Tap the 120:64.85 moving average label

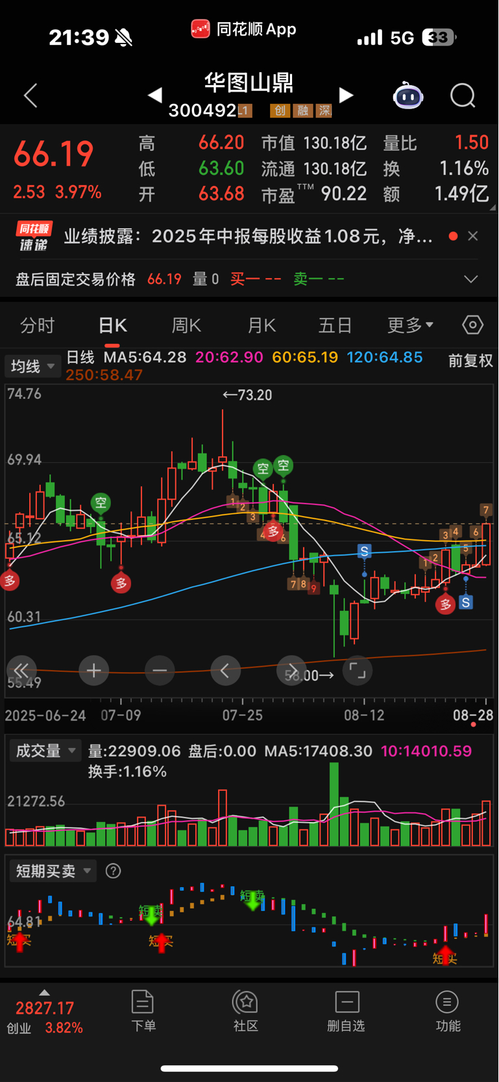pyautogui.click(x=385, y=357)
